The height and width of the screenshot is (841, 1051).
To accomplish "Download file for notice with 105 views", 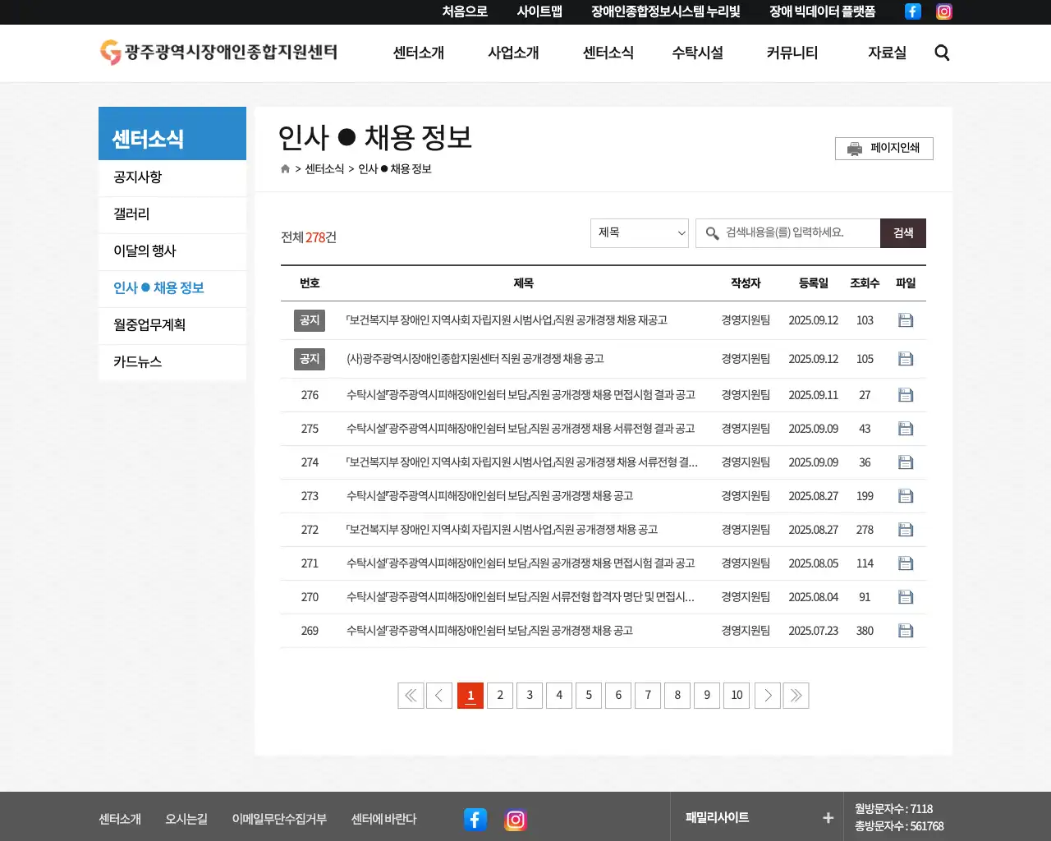I will 906,359.
